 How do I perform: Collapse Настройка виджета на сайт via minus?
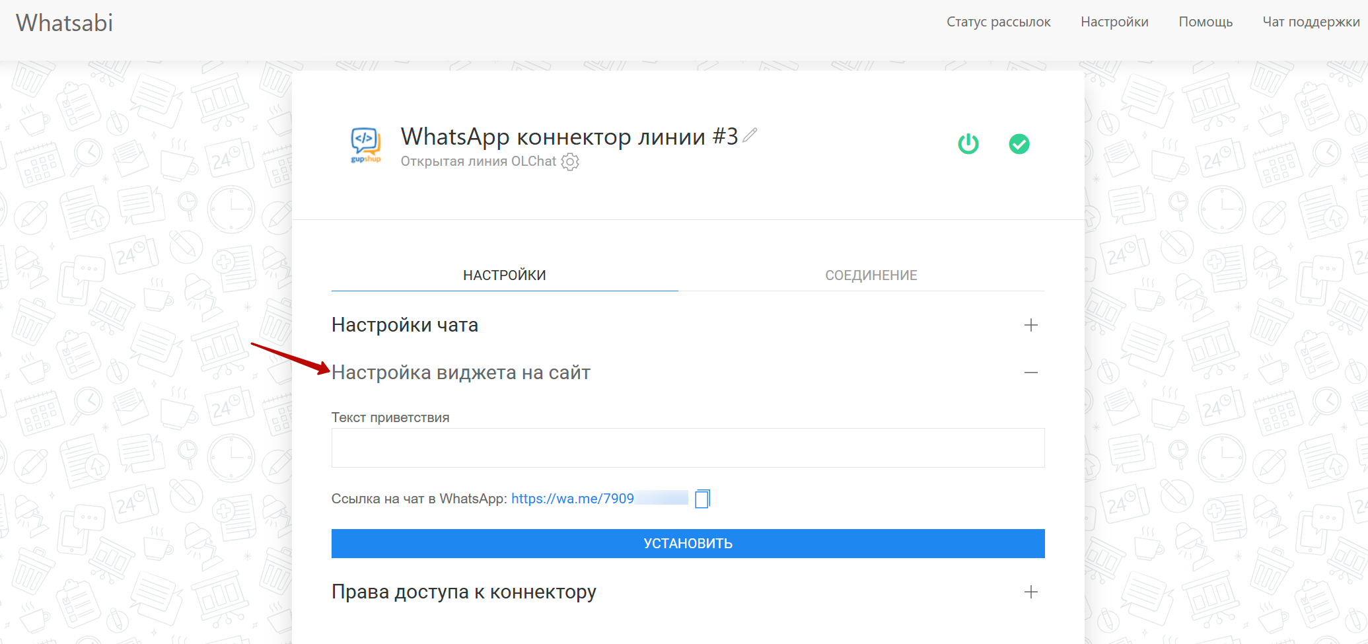point(1031,373)
